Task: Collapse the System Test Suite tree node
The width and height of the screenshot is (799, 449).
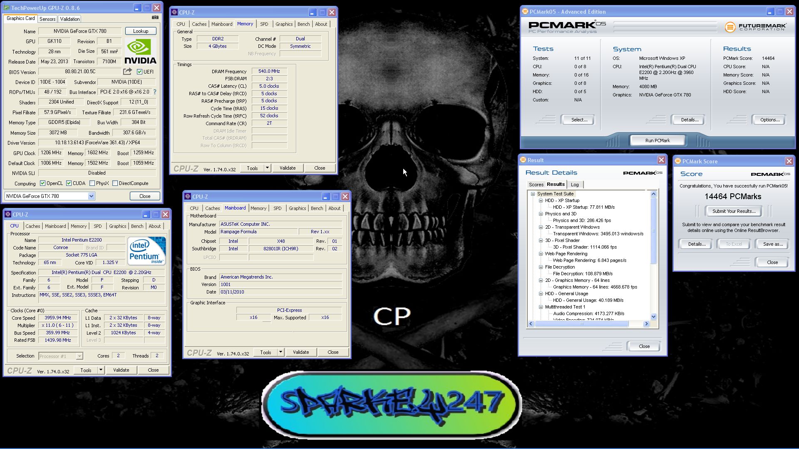Action: (533, 194)
